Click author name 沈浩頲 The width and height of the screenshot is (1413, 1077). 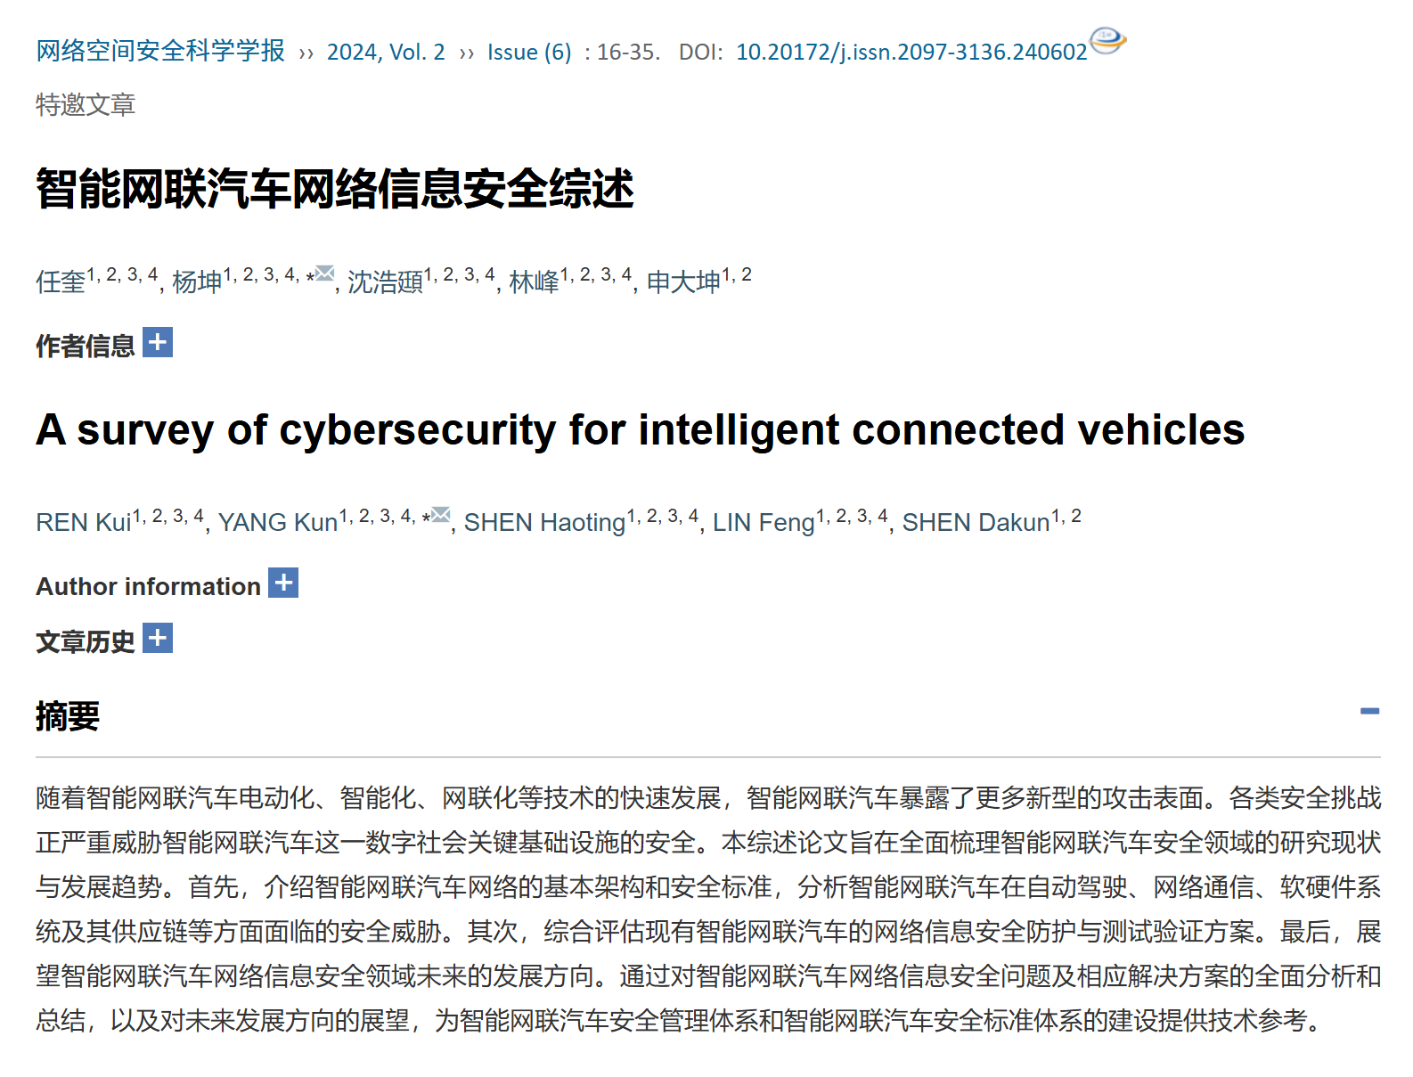coord(385,282)
